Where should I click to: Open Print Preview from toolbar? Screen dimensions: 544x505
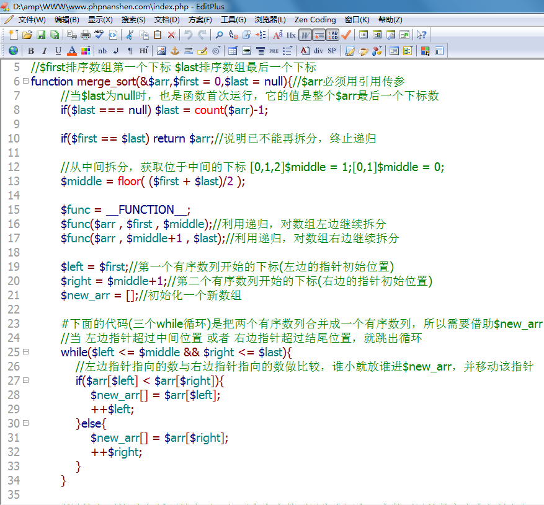[72, 35]
